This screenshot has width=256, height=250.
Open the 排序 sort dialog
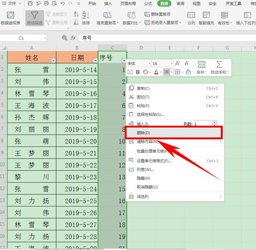pyautogui.click(x=86, y=18)
